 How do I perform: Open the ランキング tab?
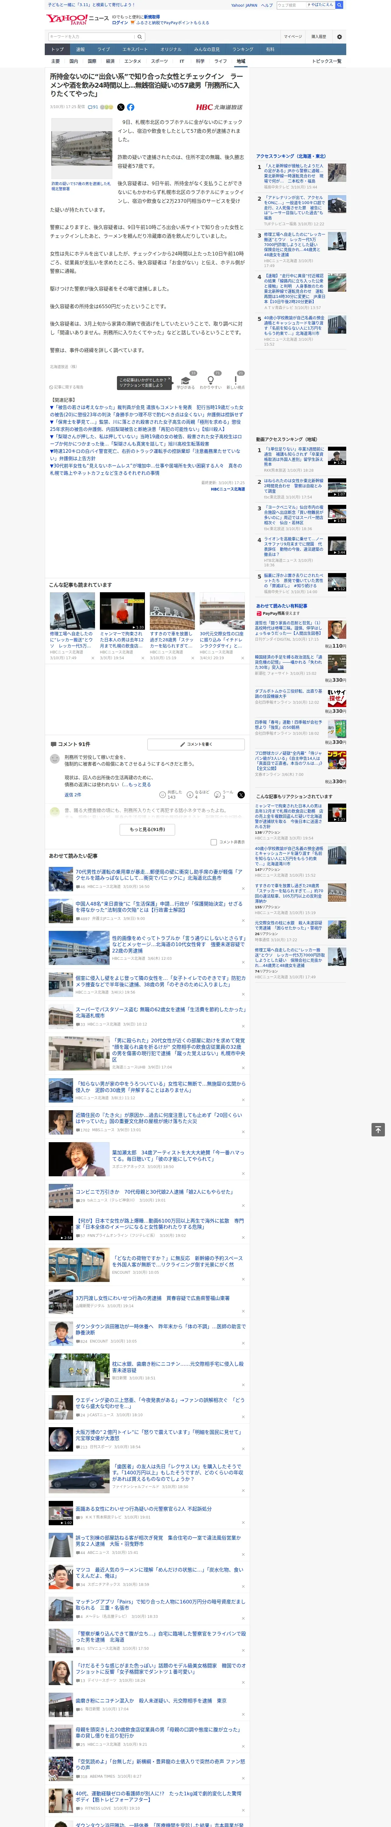243,50
